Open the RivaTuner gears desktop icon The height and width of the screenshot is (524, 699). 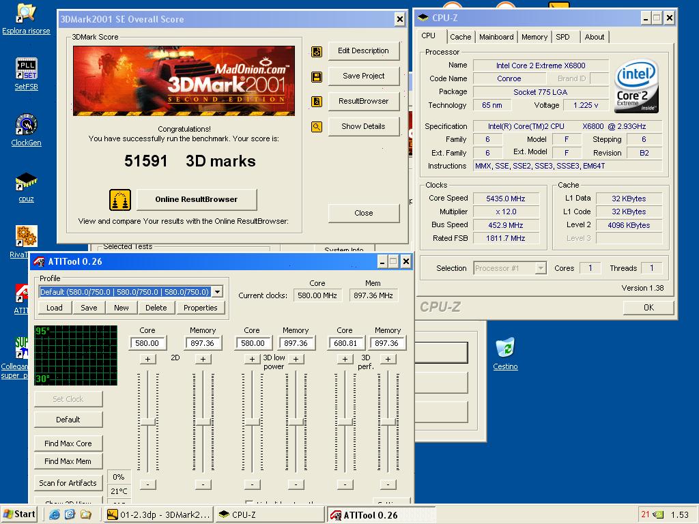[27, 236]
